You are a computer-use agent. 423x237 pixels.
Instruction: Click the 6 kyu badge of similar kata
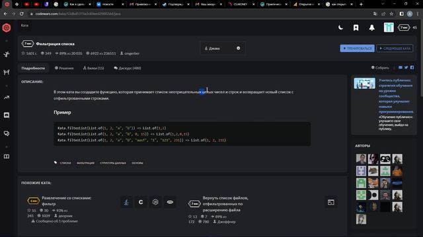tap(34, 201)
